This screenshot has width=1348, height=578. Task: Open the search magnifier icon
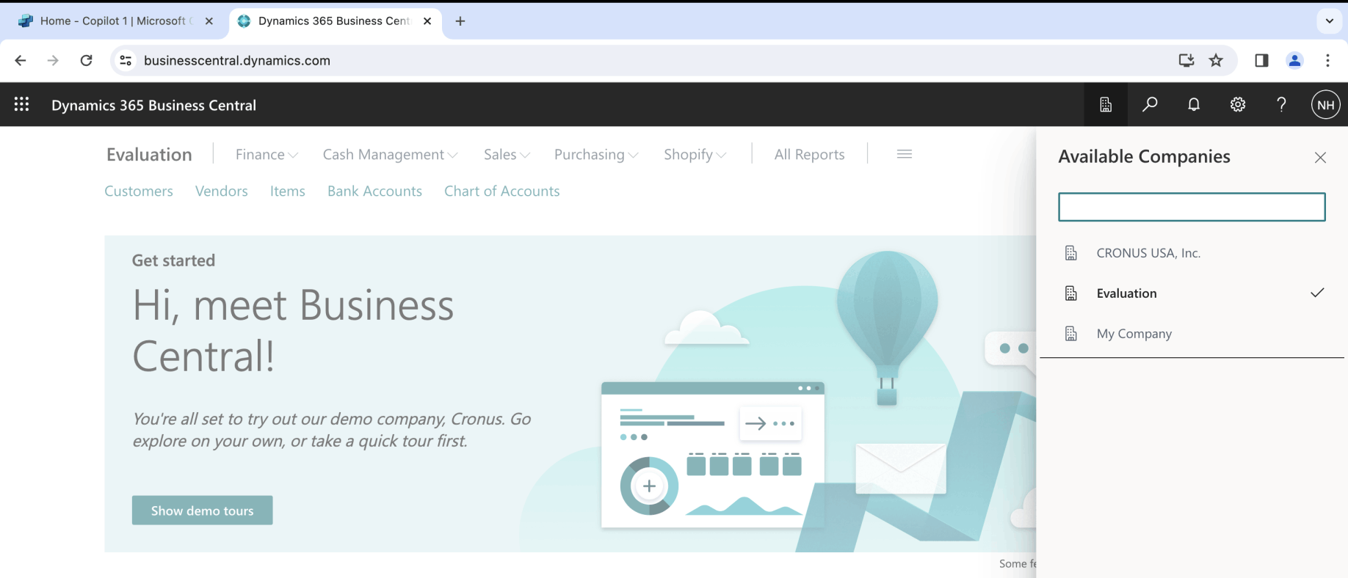coord(1150,105)
